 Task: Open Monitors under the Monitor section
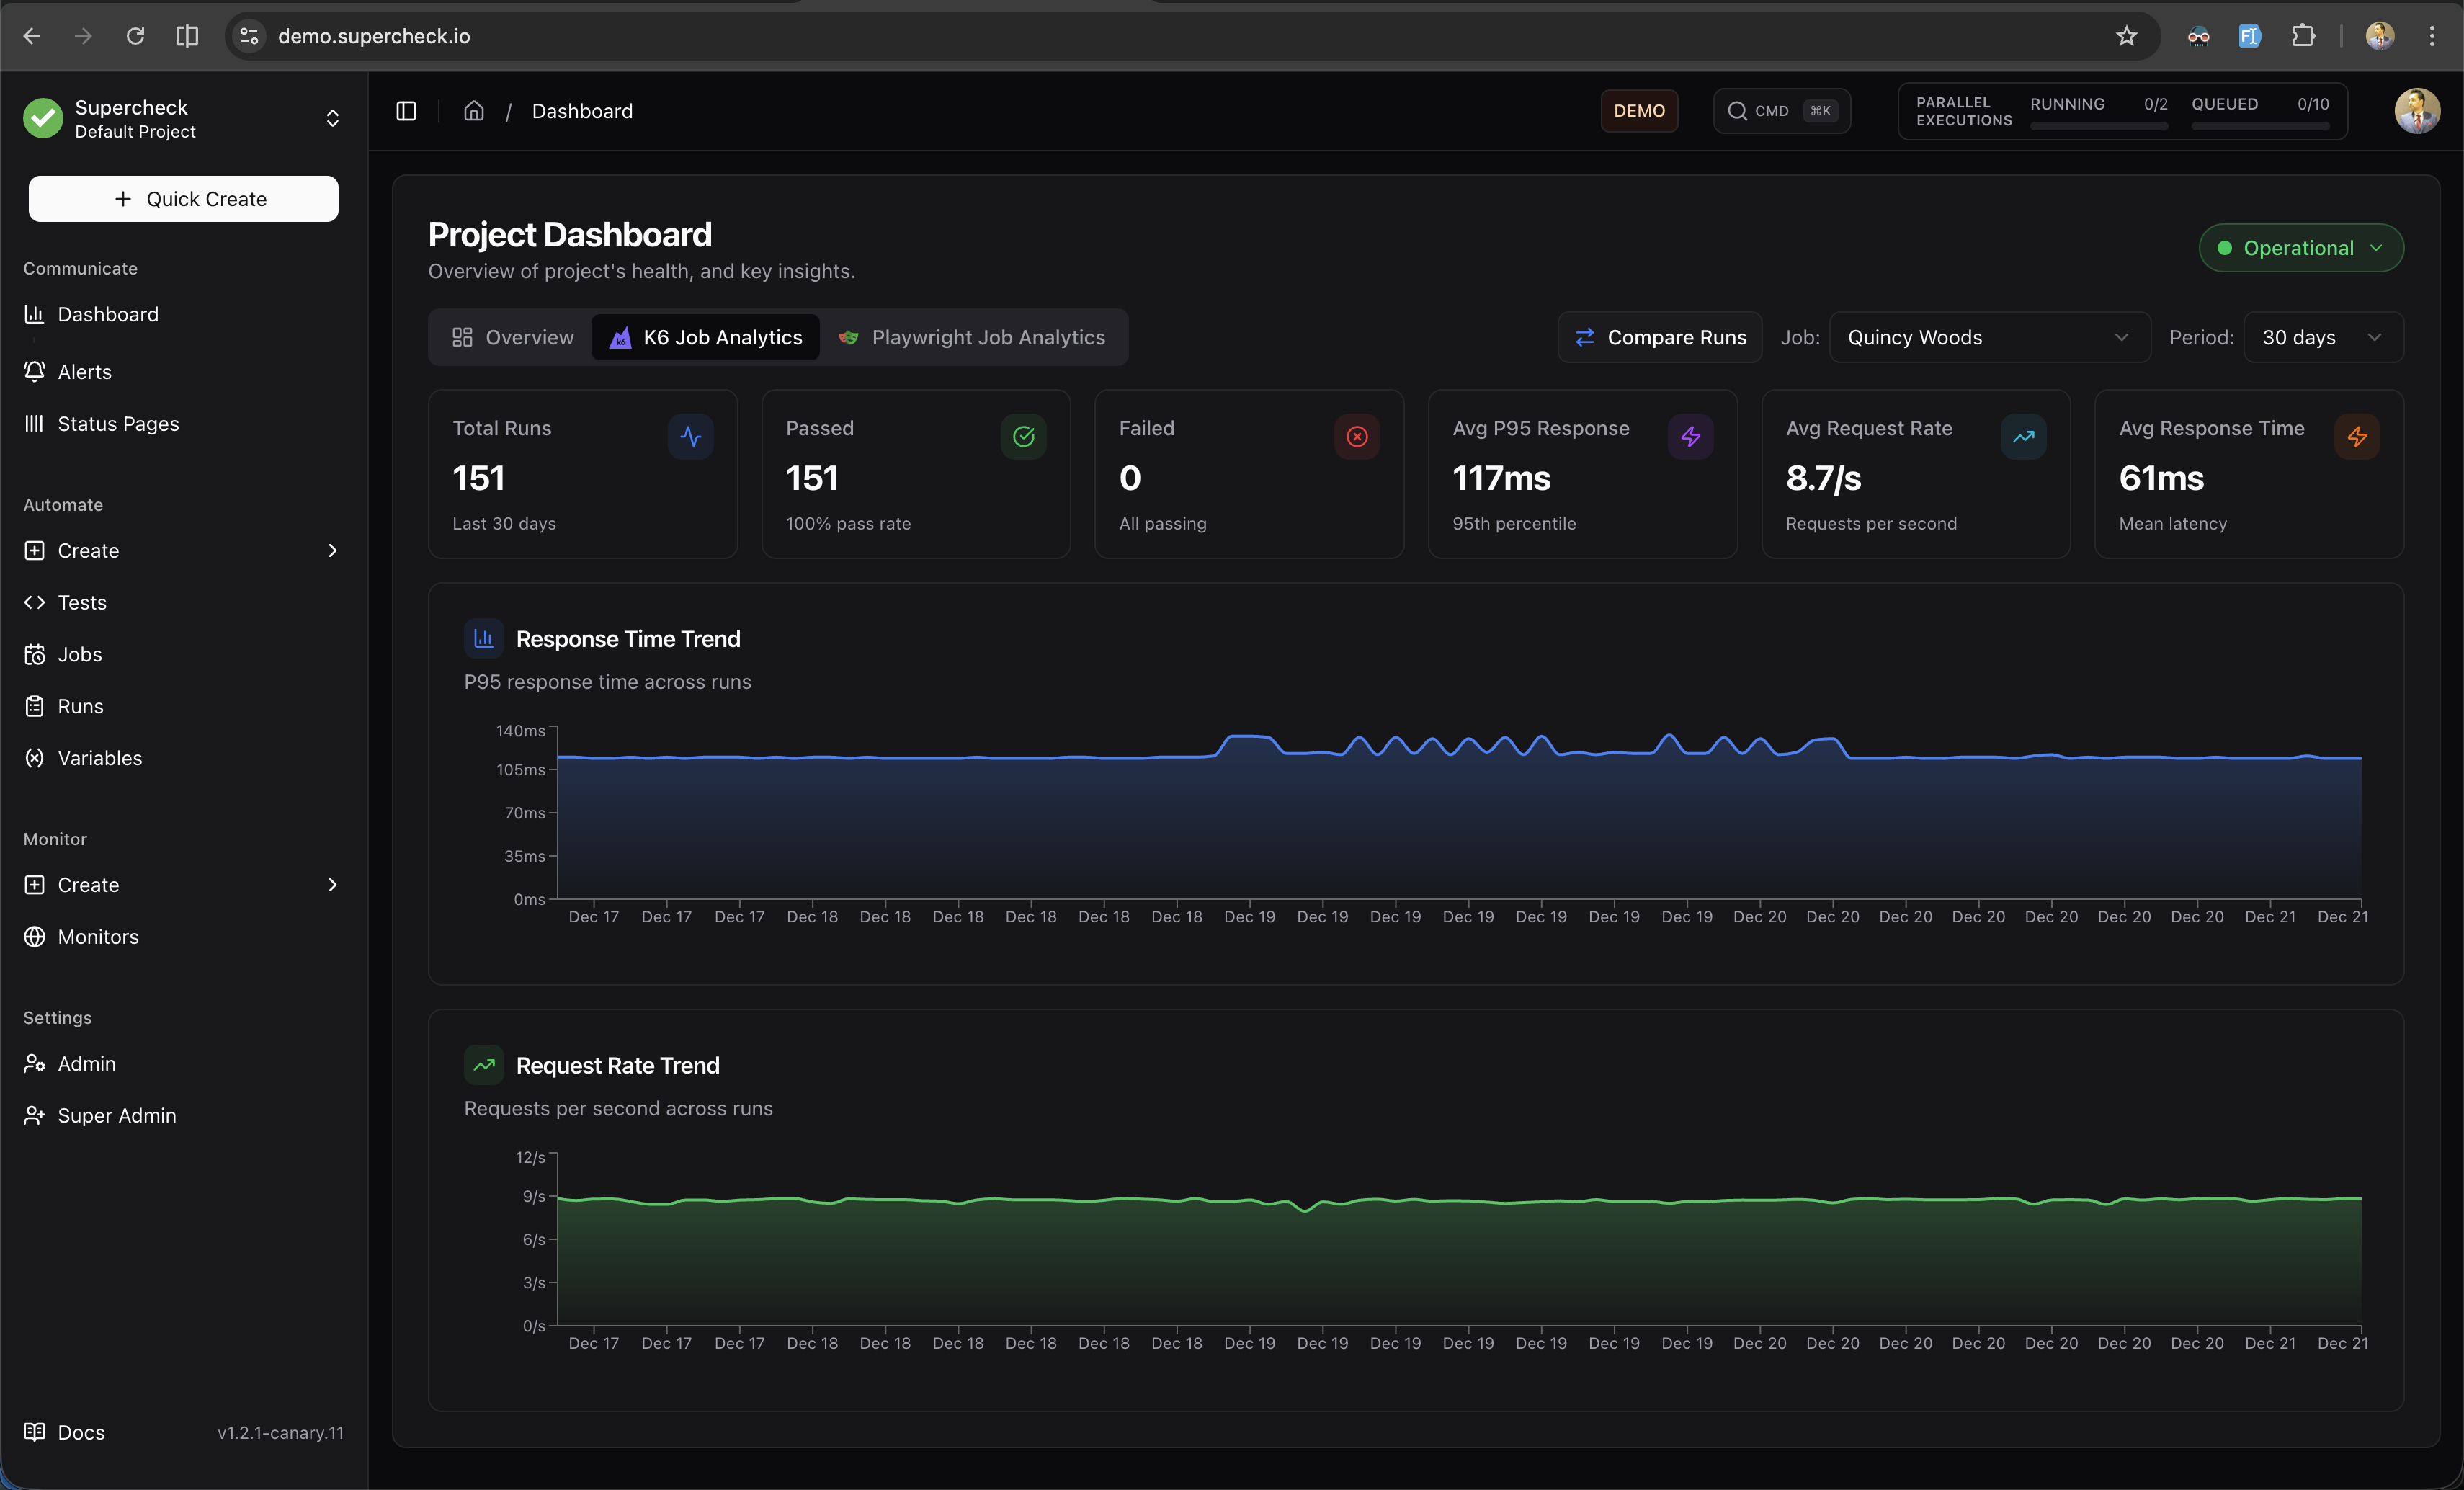[x=97, y=937]
